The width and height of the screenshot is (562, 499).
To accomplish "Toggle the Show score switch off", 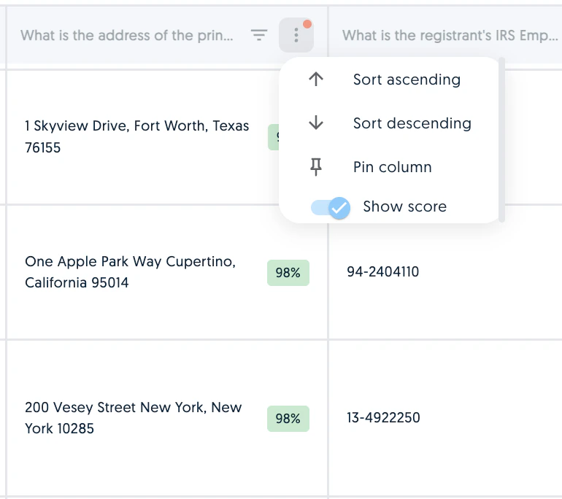I will 330,207.
